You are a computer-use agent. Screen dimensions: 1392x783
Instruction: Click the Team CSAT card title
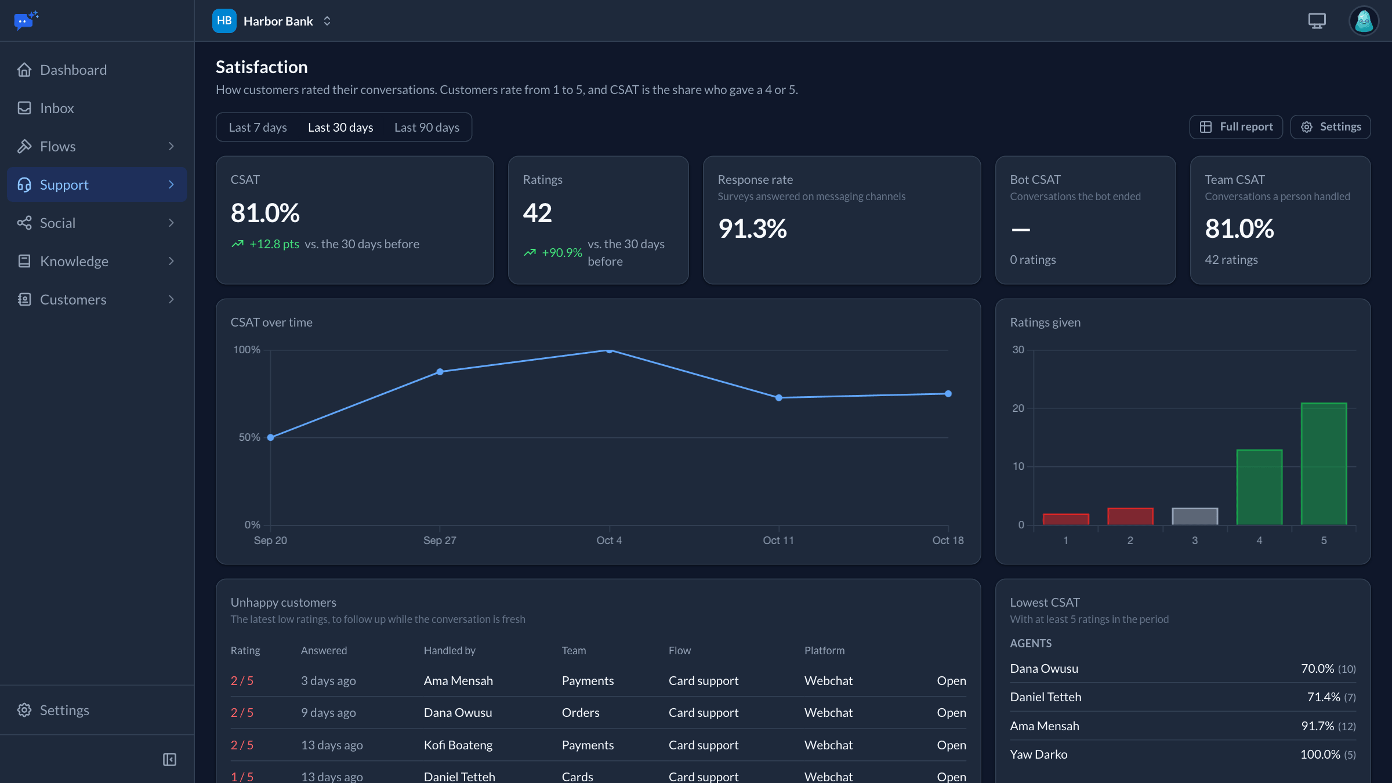click(1234, 180)
